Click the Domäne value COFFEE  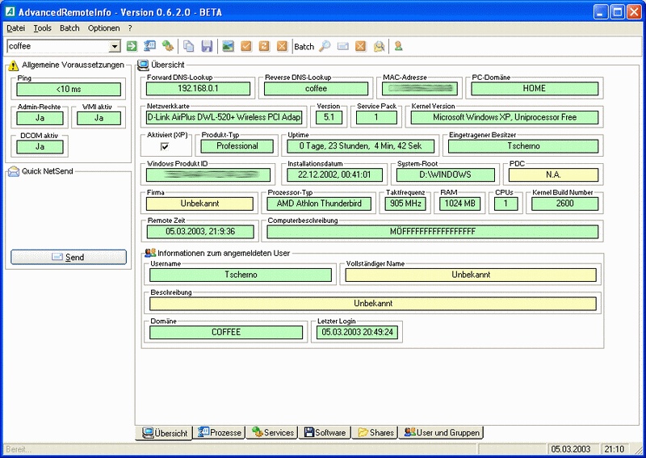tap(226, 332)
